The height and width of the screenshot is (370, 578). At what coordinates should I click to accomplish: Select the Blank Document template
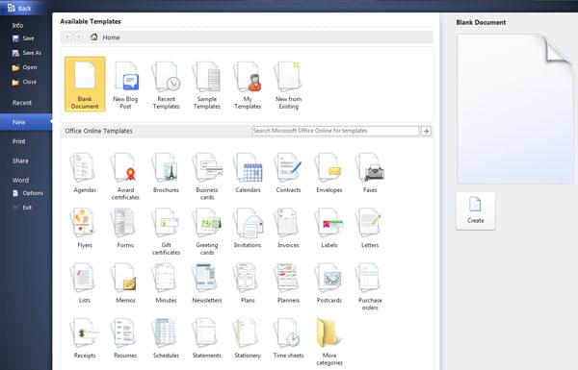(x=85, y=85)
